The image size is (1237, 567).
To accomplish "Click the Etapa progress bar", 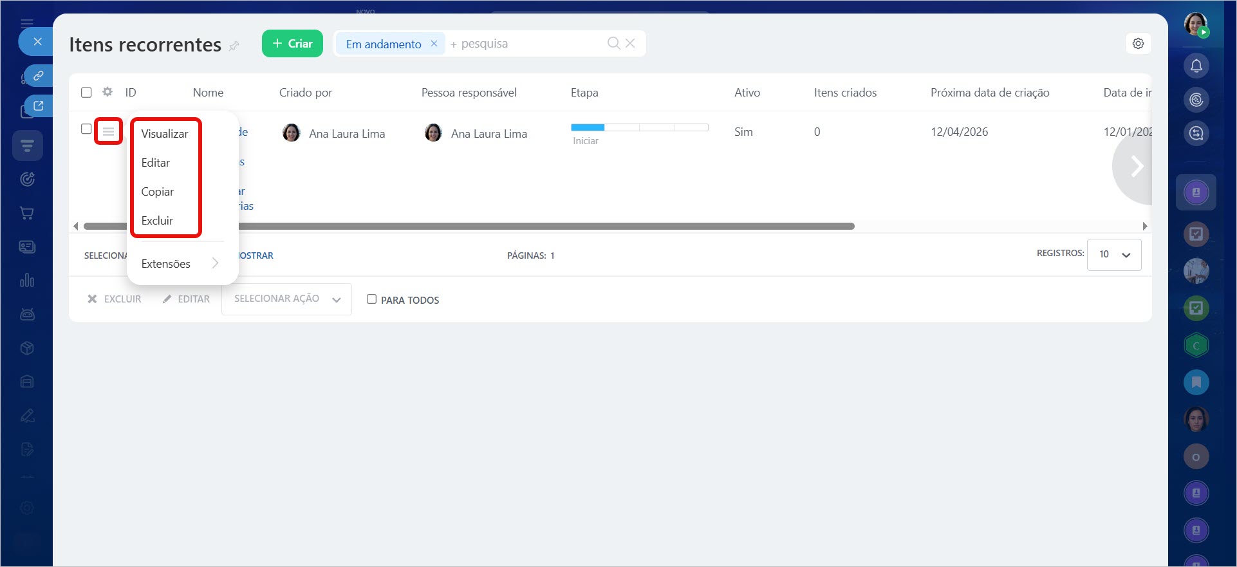I will tap(639, 127).
